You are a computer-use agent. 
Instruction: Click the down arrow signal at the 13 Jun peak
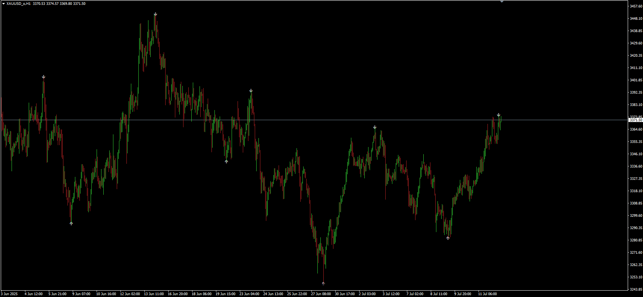tap(156, 14)
